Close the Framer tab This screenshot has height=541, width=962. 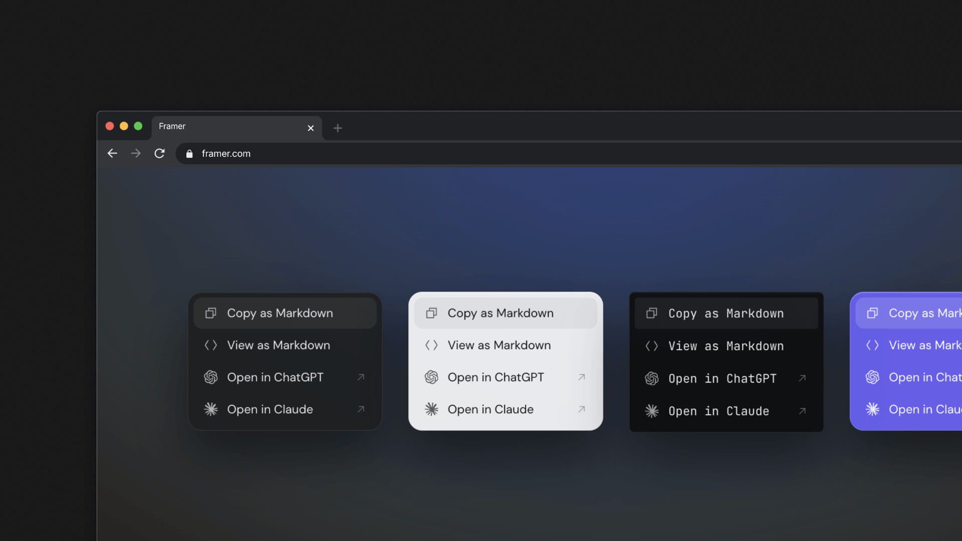[311, 128]
